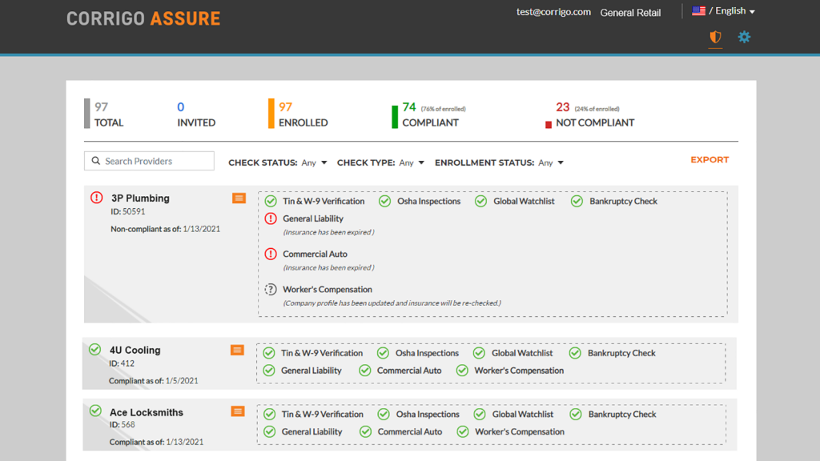This screenshot has width=820, height=461.
Task: Click Ace Locksmiths Global Watchlist label
Action: (522, 415)
